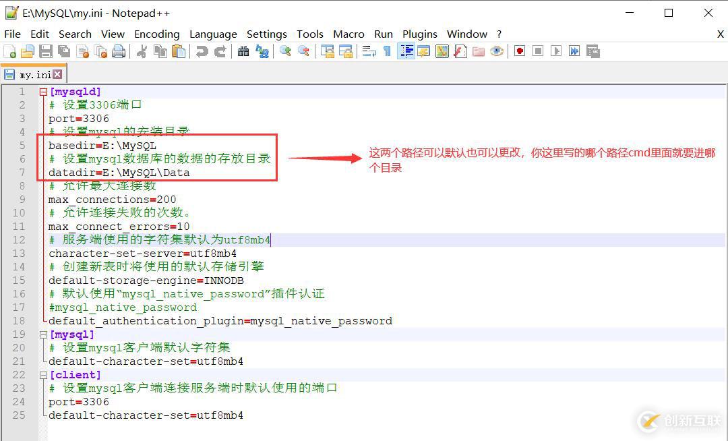Open the Function List panel icon
The height and width of the screenshot is (441, 728).
460,51
